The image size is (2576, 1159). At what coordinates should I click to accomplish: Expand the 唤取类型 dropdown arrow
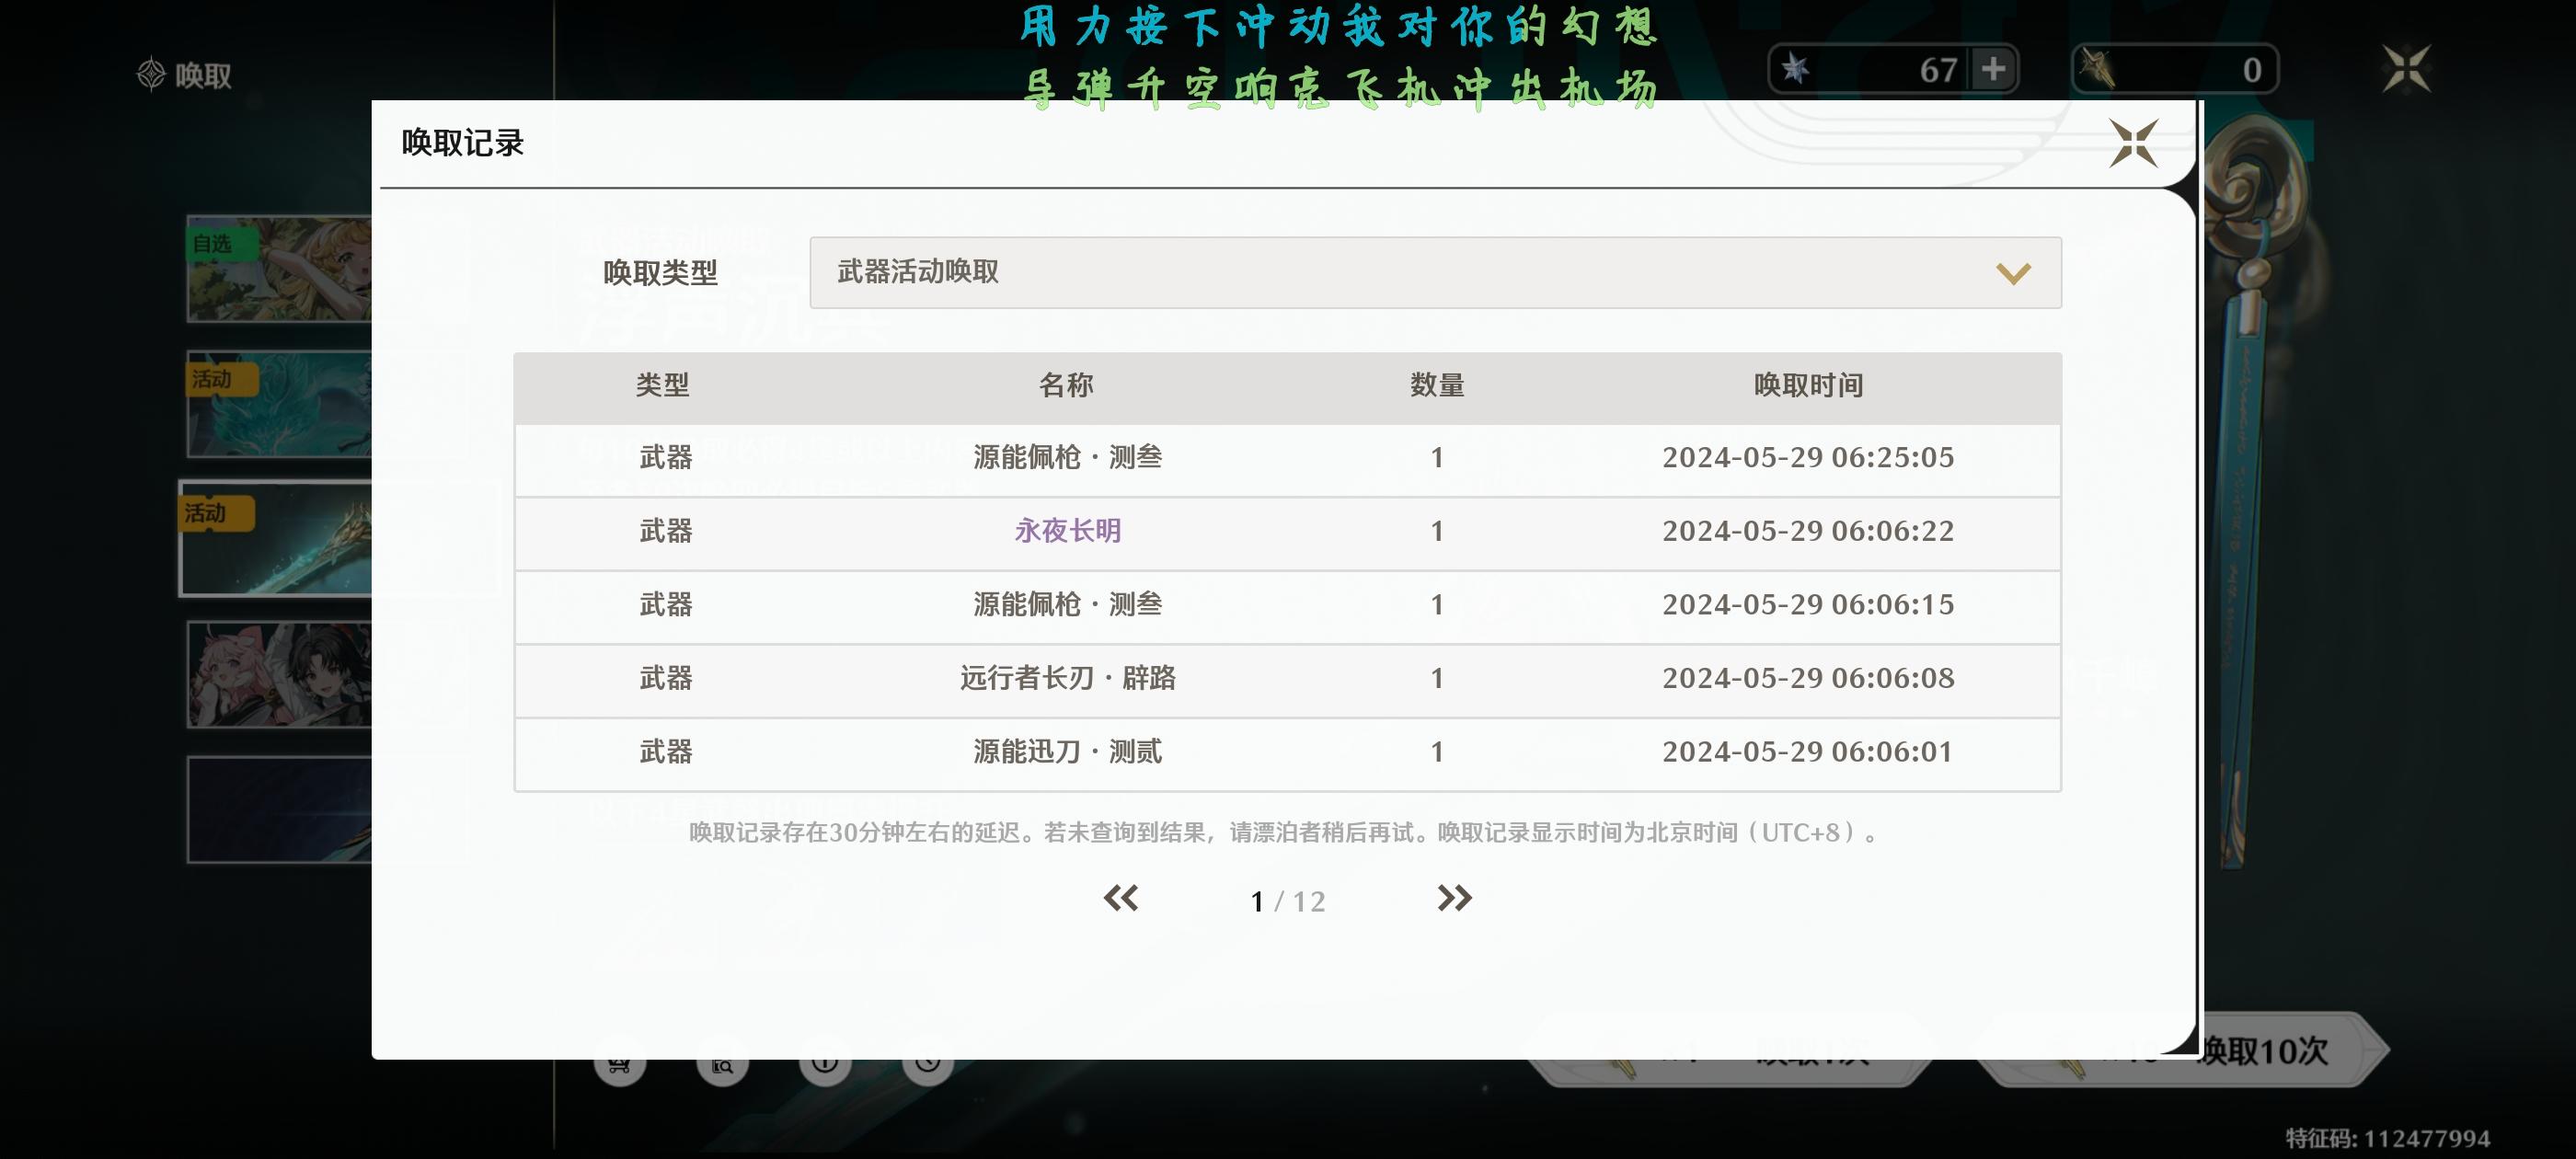point(2012,273)
